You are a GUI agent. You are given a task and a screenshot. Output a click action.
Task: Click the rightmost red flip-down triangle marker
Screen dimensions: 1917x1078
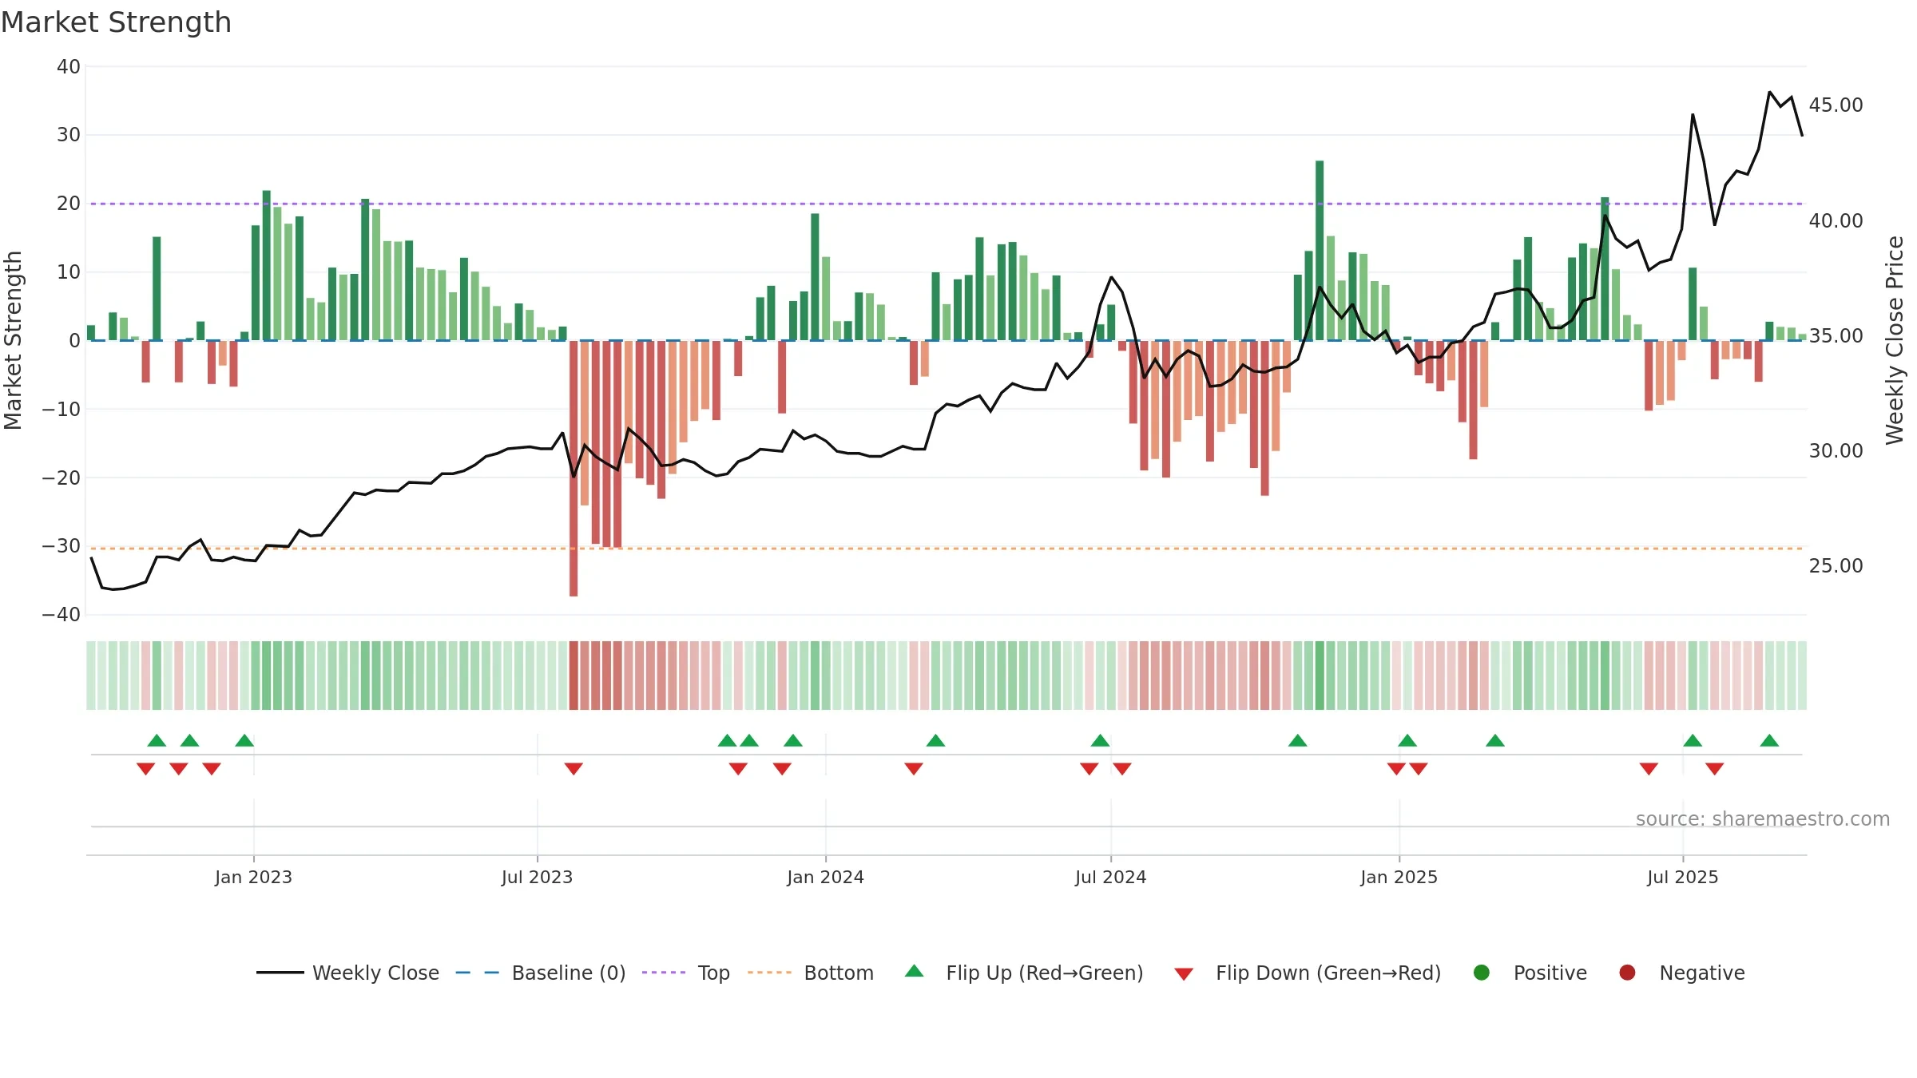(1714, 768)
